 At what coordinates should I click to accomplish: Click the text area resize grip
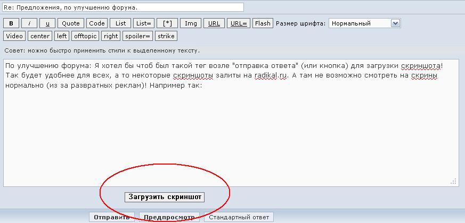pyautogui.click(x=453, y=181)
